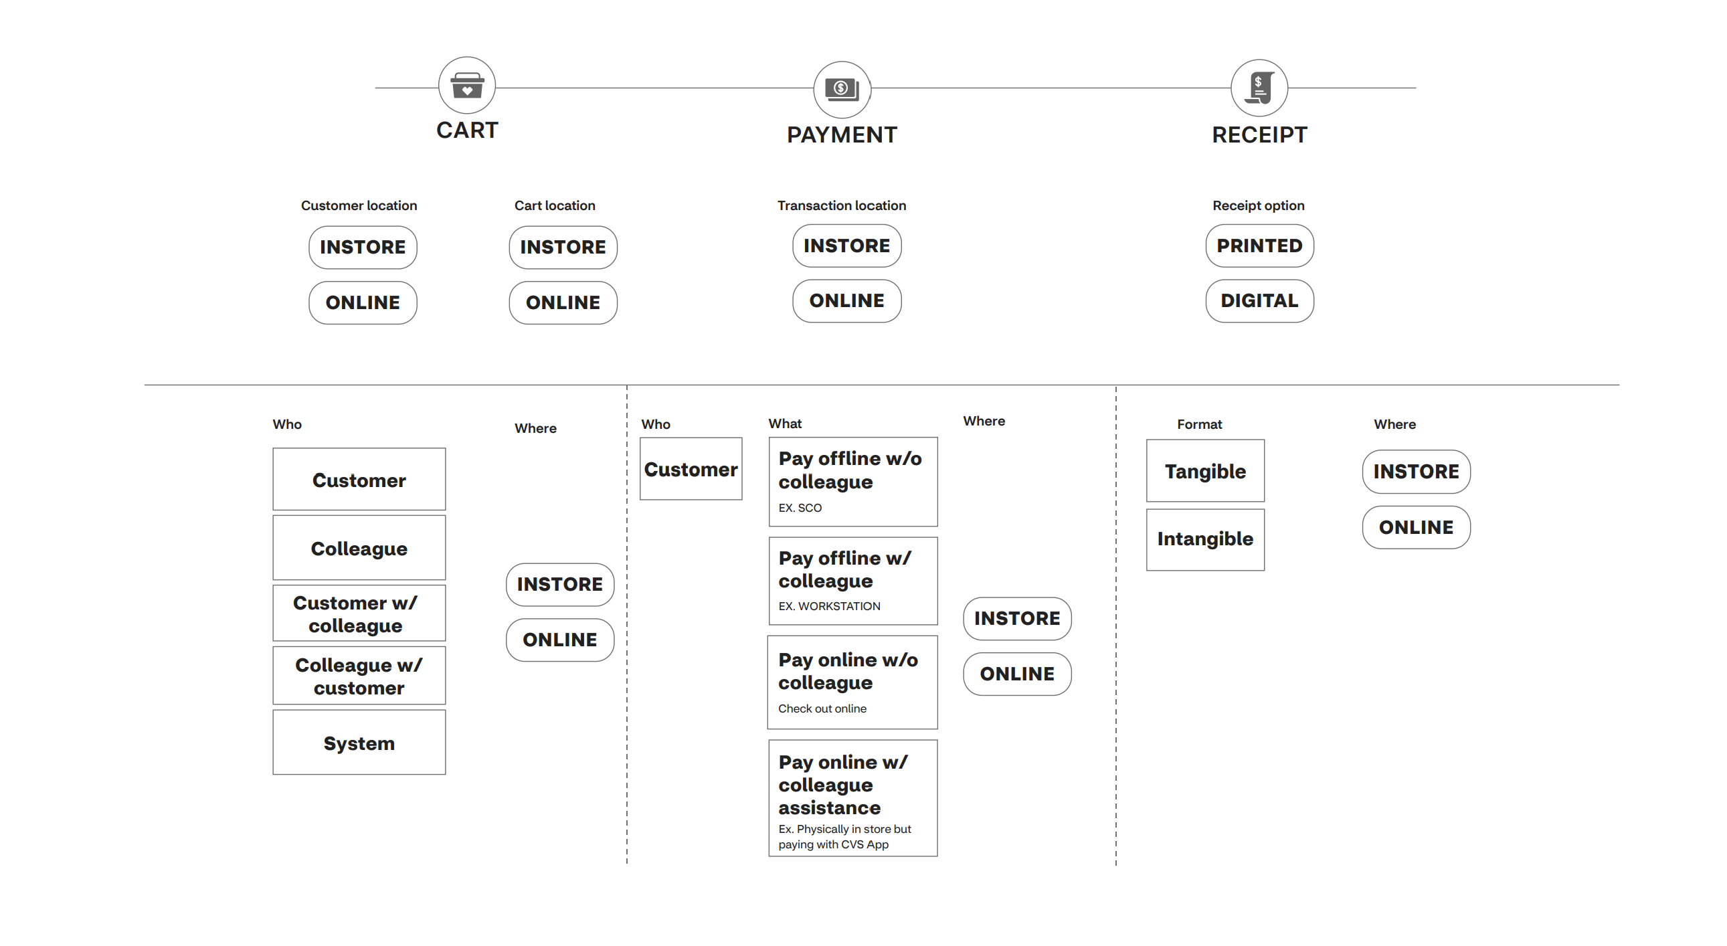Click the INSTORE customer location badge

(x=361, y=245)
